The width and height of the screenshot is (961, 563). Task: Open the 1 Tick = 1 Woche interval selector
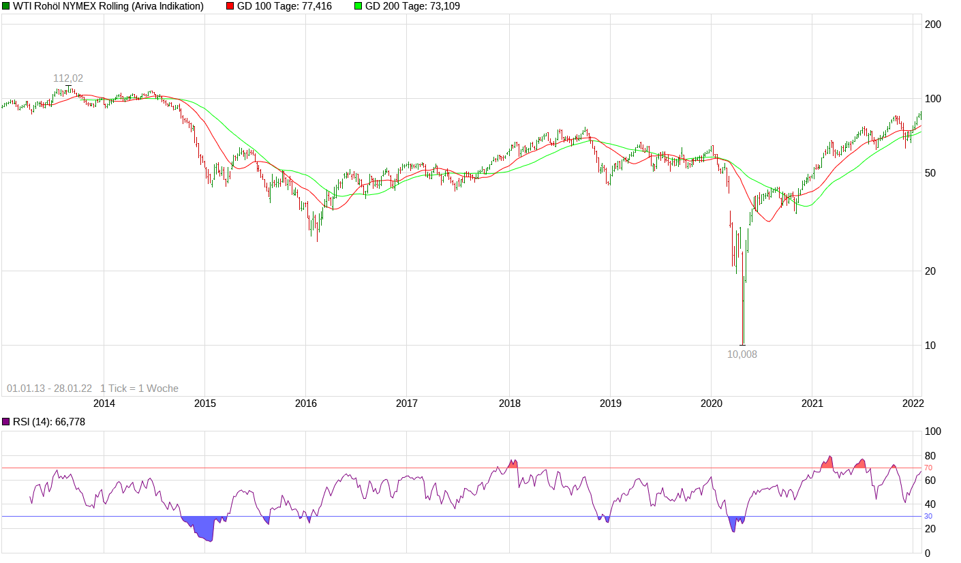138,387
